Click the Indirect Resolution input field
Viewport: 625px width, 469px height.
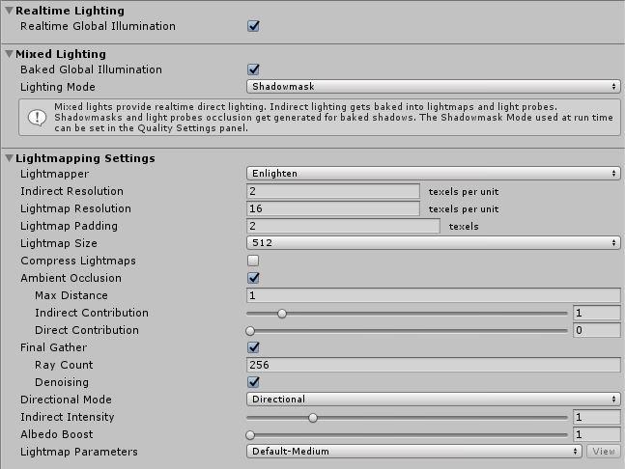click(333, 191)
